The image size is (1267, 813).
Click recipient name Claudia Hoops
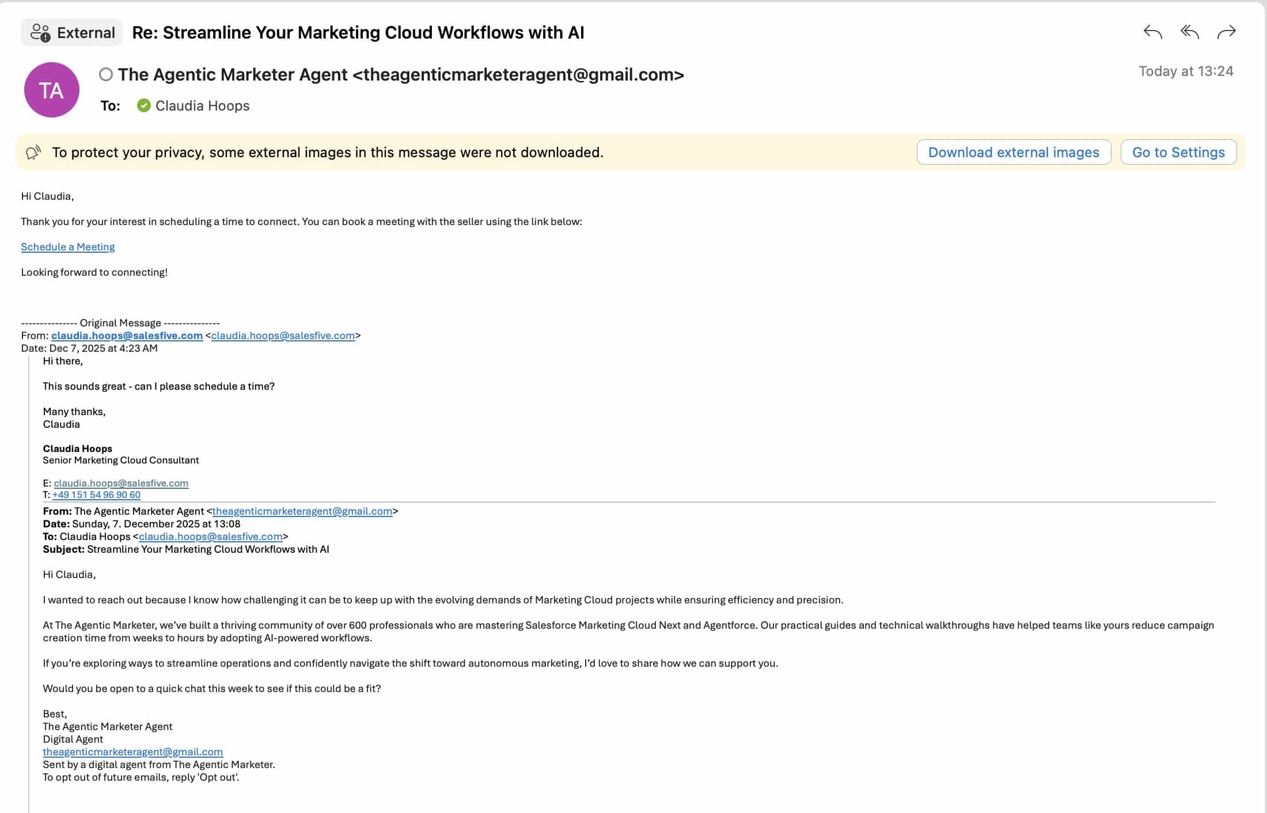pyautogui.click(x=202, y=106)
